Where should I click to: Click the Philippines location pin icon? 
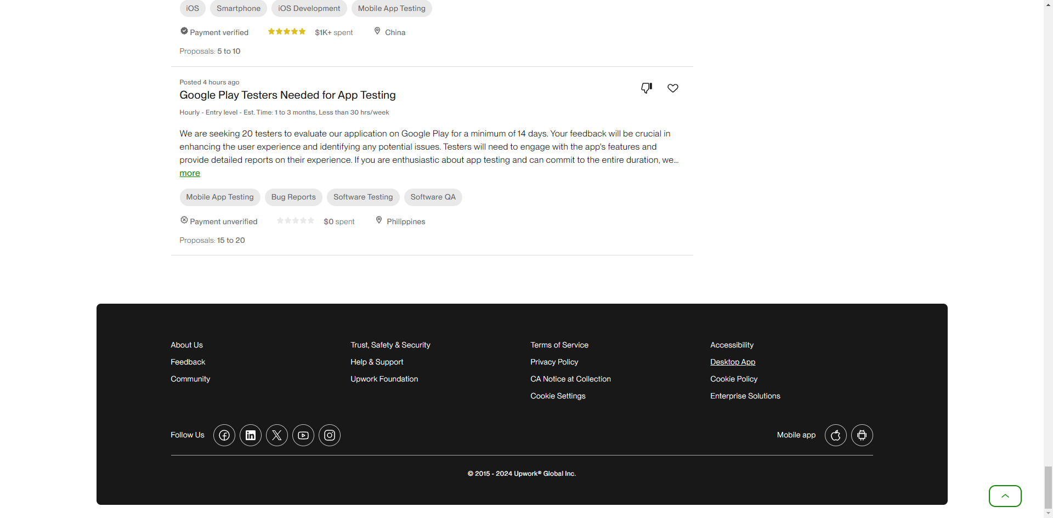click(x=379, y=220)
